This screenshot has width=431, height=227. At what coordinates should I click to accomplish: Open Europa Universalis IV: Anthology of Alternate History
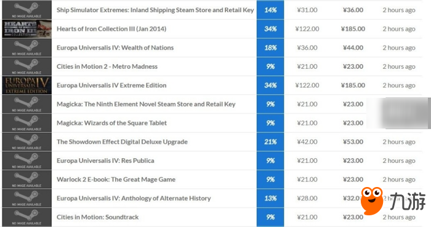coord(134,199)
